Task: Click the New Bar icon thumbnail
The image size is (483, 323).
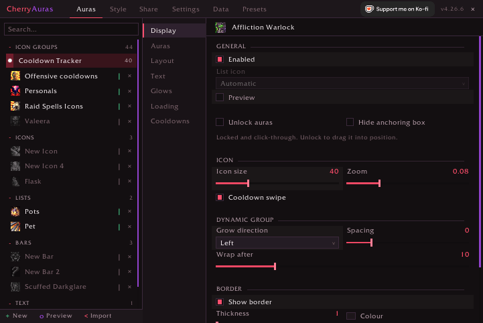Action: [x=15, y=257]
